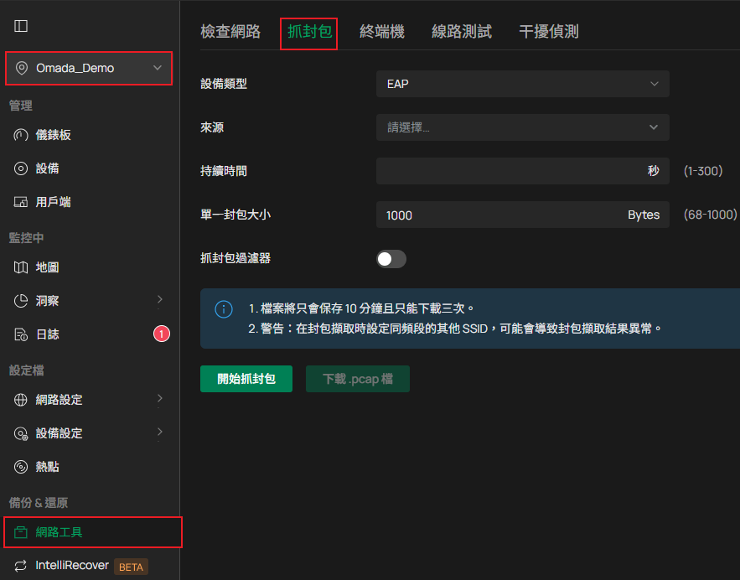Click the 儀錶板 dashboard icon
Screen dimensions: 740x580
click(x=22, y=135)
